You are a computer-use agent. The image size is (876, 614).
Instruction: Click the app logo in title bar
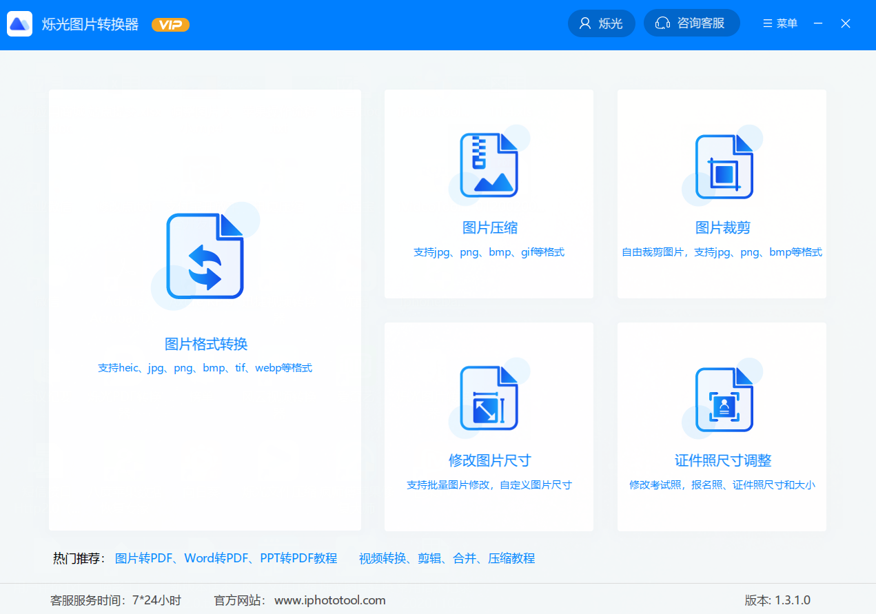click(20, 24)
